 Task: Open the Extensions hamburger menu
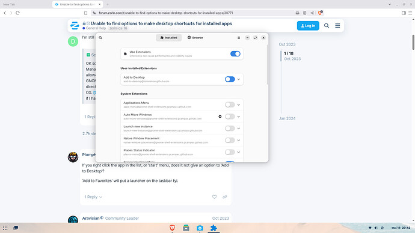click(x=239, y=38)
